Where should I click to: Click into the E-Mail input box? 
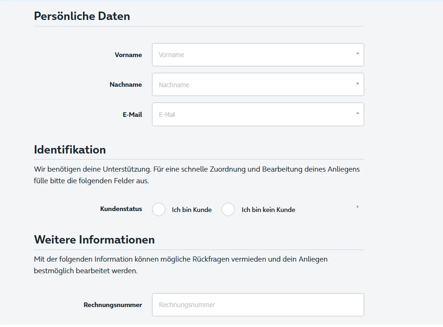click(258, 115)
